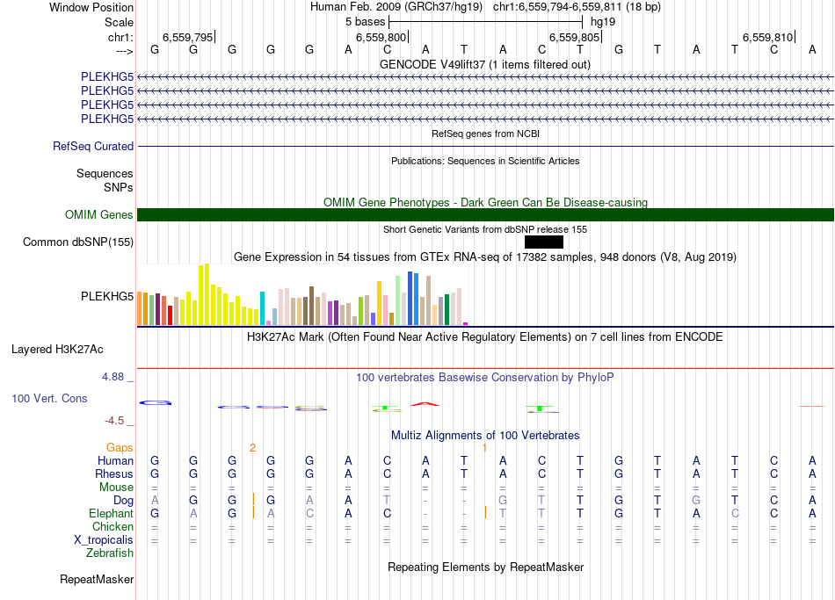The height and width of the screenshot is (600, 835).
Task: Open the GENCODE V49lift37 track title
Action: point(485,64)
